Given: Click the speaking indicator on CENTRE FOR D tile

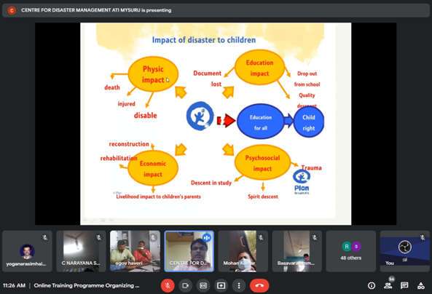Looking at the screenshot, I should [x=207, y=237].
